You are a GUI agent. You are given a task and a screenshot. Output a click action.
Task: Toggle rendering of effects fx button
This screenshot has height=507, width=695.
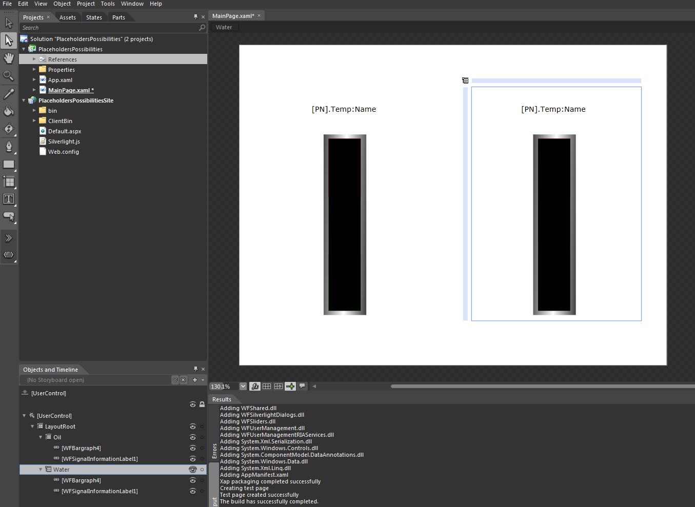tap(255, 387)
